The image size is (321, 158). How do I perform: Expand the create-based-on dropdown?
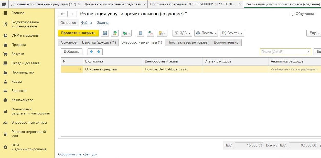coord(126,33)
